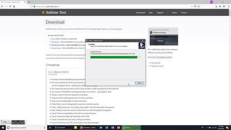Bookmark this page with the star icon
This screenshot has width=231, height=130.
coord(199,6)
